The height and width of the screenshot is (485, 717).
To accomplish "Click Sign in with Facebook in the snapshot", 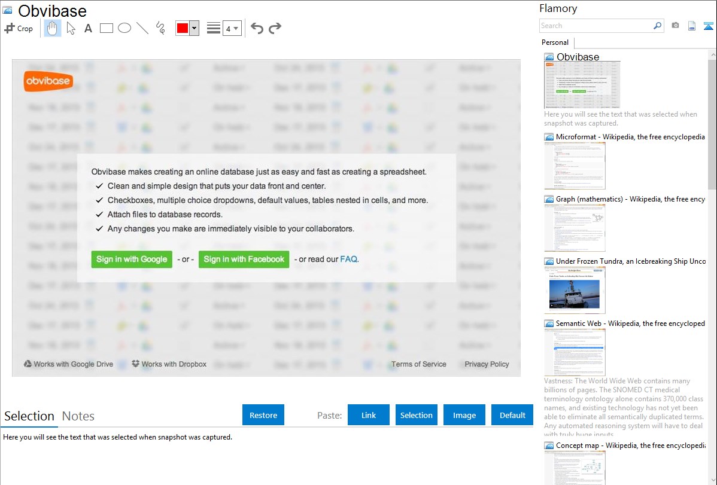I will pos(244,259).
